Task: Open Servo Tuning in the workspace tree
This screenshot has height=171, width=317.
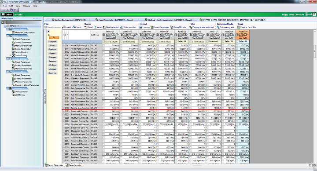Action: point(21,55)
